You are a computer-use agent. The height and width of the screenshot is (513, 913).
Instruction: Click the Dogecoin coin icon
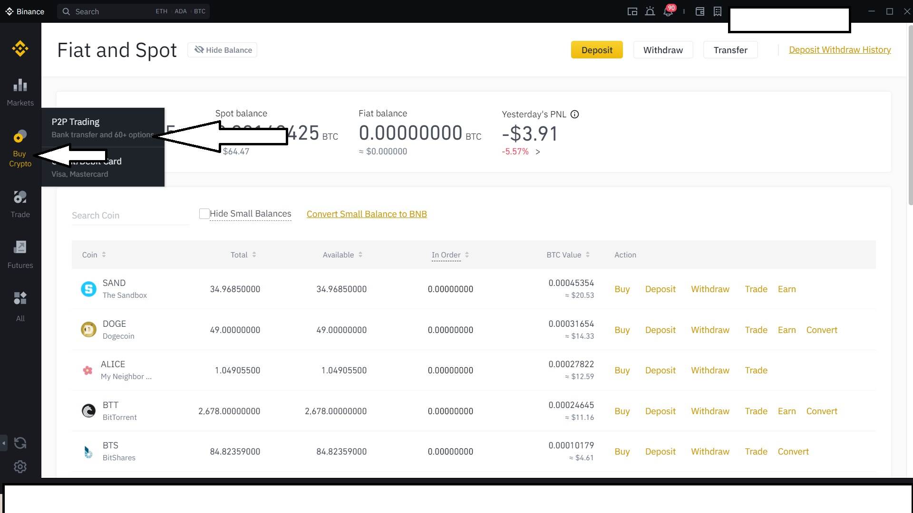pyautogui.click(x=88, y=330)
